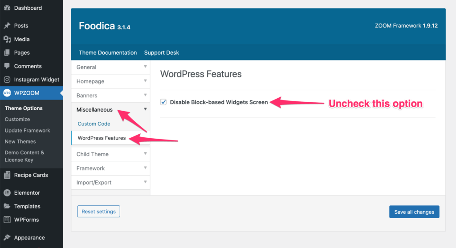Image resolution: width=456 pixels, height=248 pixels.
Task: Collapse the Miscellaneous section
Action: [x=145, y=109]
